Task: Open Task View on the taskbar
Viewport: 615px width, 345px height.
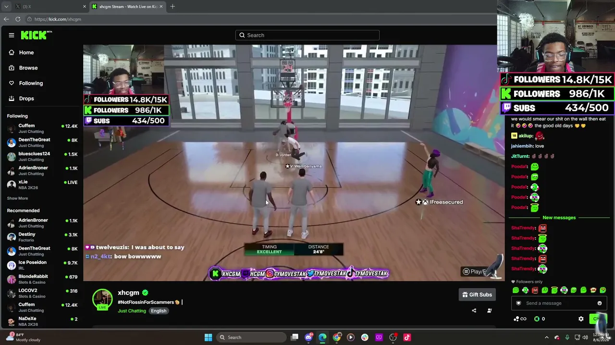Action: tap(295, 337)
